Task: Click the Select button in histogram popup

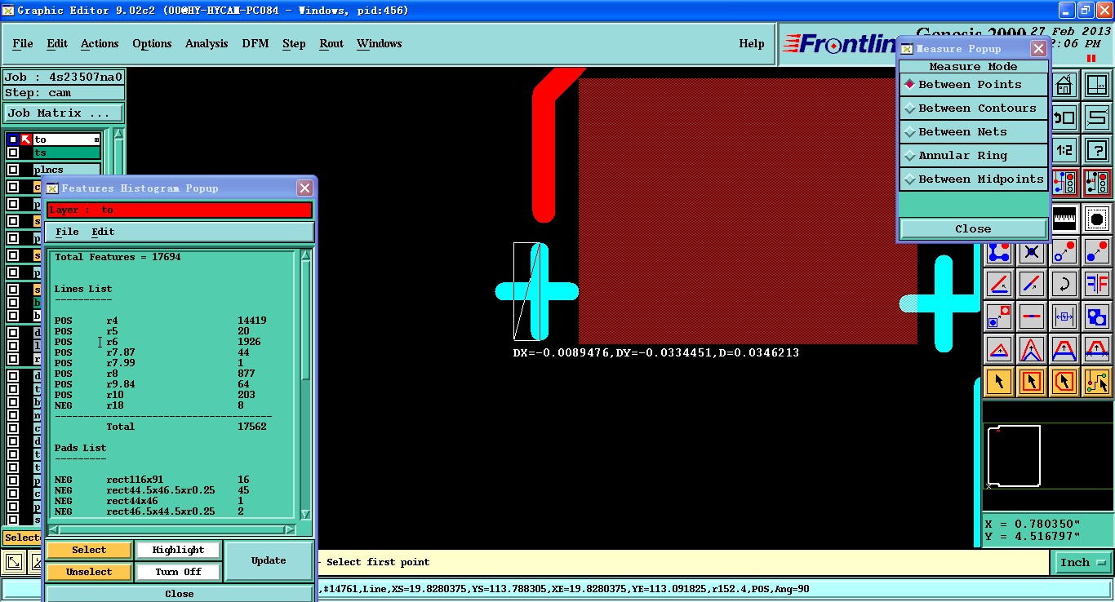Action: coord(89,550)
